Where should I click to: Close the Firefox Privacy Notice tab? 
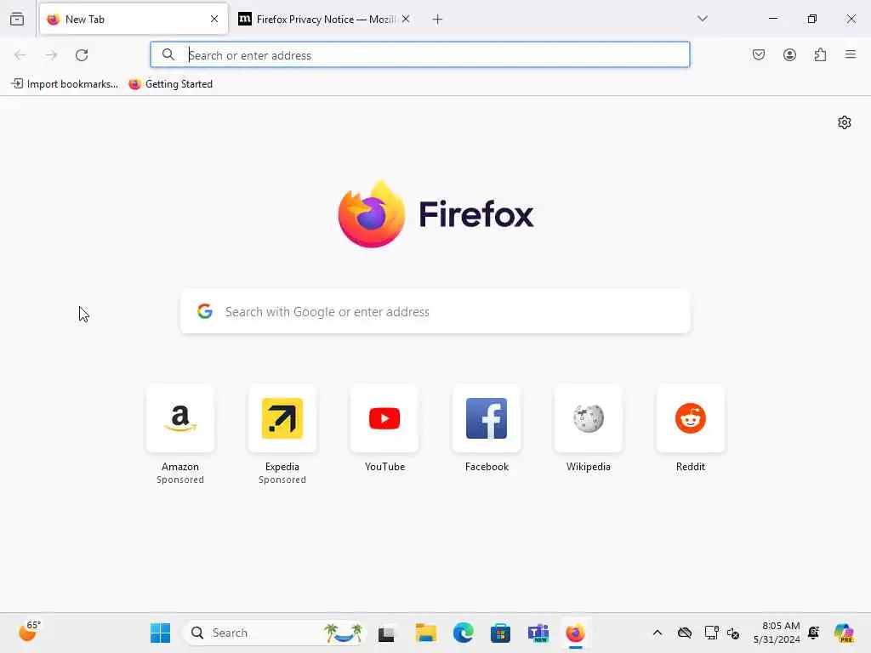tap(406, 19)
